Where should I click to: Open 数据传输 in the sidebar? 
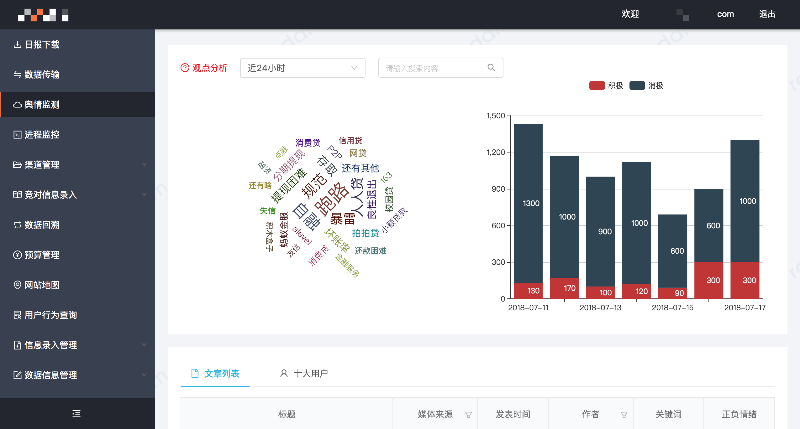click(x=77, y=75)
